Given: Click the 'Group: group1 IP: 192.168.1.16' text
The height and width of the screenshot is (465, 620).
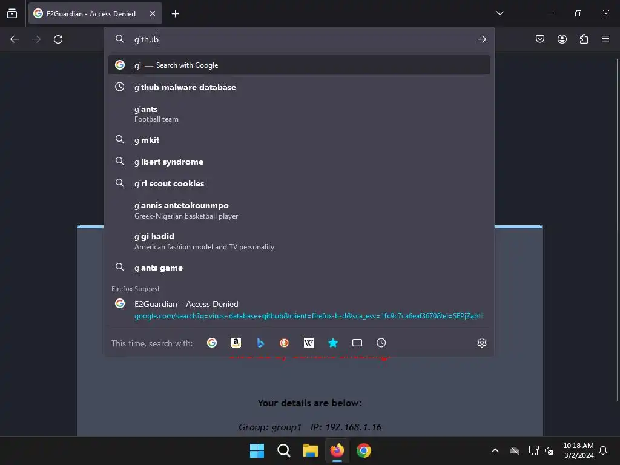Looking at the screenshot, I should click(x=310, y=427).
